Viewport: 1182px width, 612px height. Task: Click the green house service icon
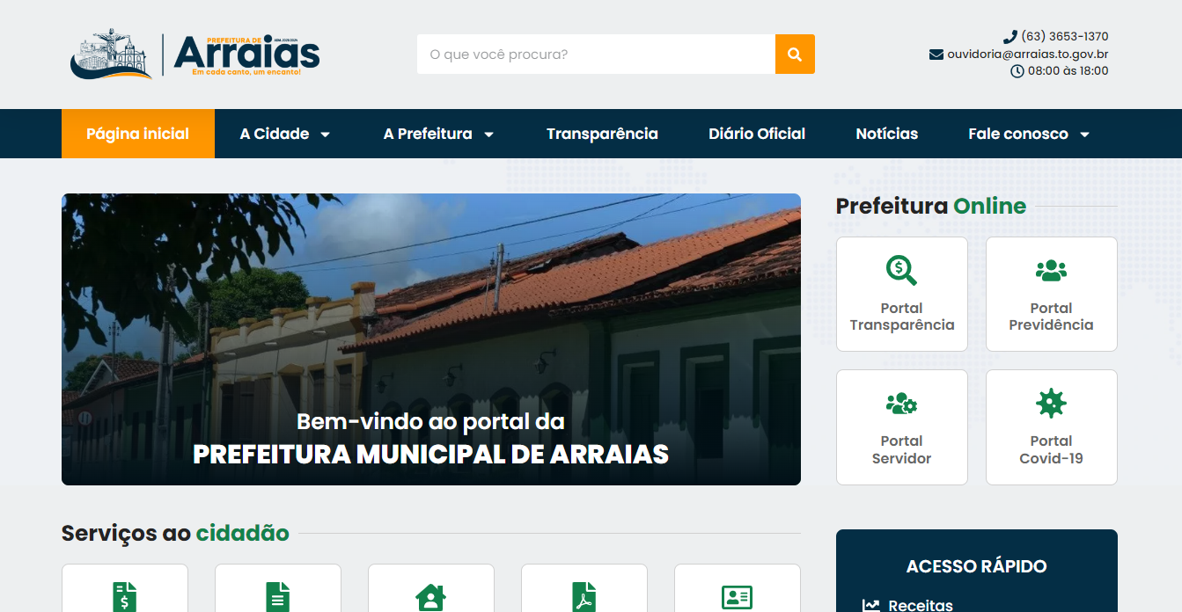click(430, 598)
